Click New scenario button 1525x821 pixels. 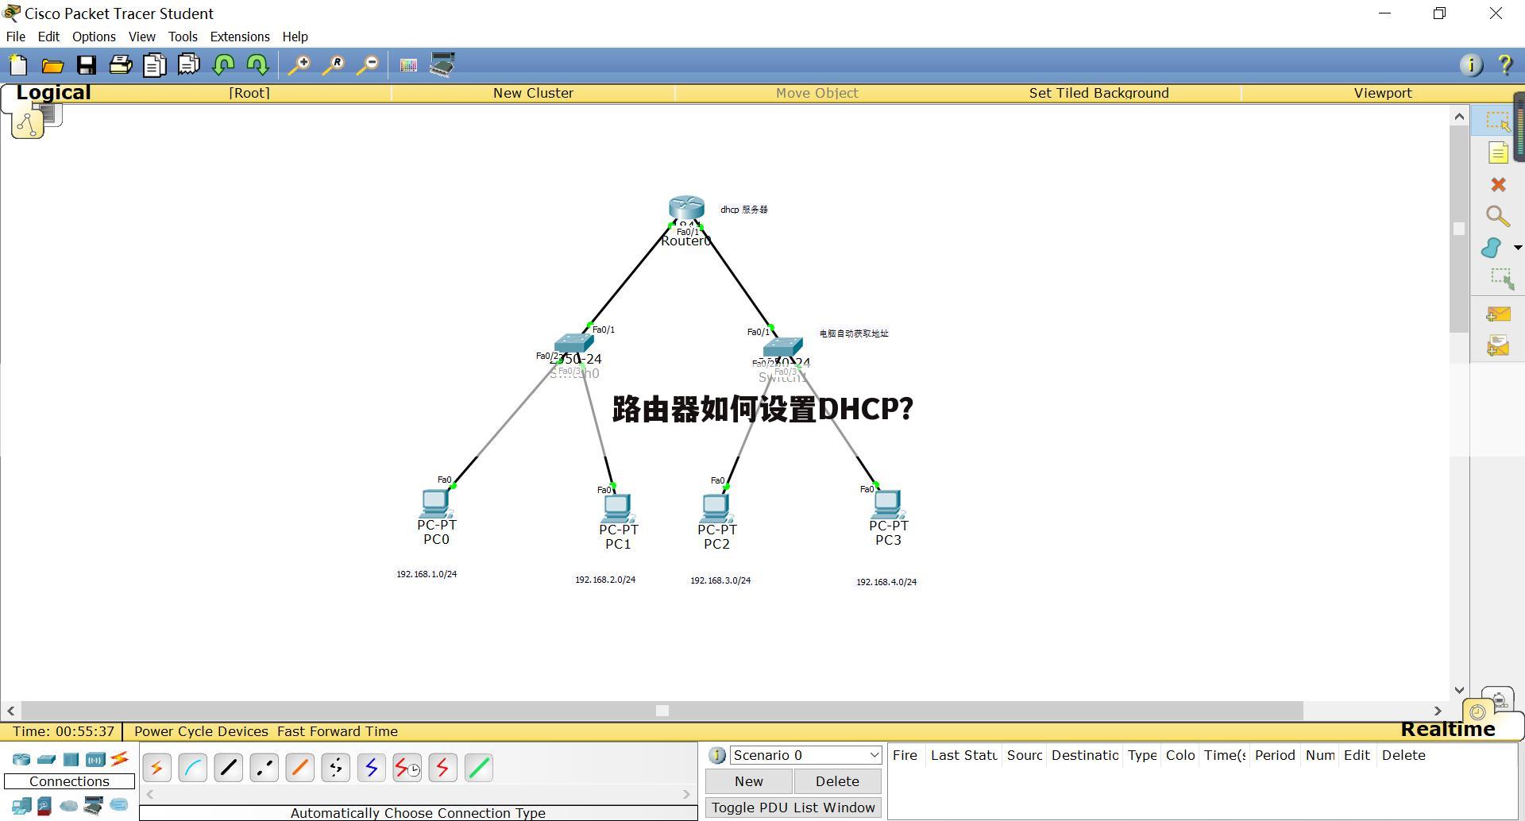[x=749, y=781]
